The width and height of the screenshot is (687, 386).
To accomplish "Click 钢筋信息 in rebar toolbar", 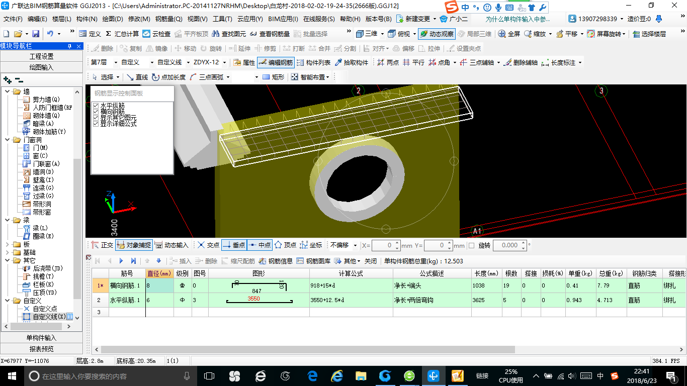I will 276,261.
